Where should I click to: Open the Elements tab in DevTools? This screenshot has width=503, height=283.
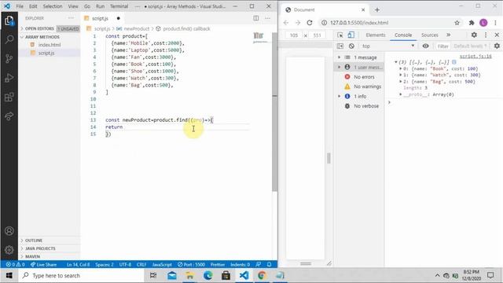[376, 35]
